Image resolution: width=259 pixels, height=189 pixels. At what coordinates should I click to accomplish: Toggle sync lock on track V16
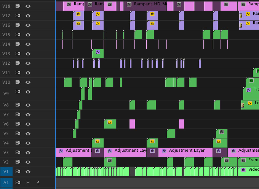tap(18, 25)
